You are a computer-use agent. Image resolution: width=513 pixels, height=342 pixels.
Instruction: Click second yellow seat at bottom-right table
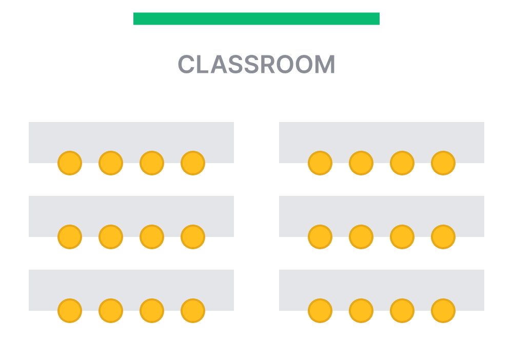pos(361,311)
